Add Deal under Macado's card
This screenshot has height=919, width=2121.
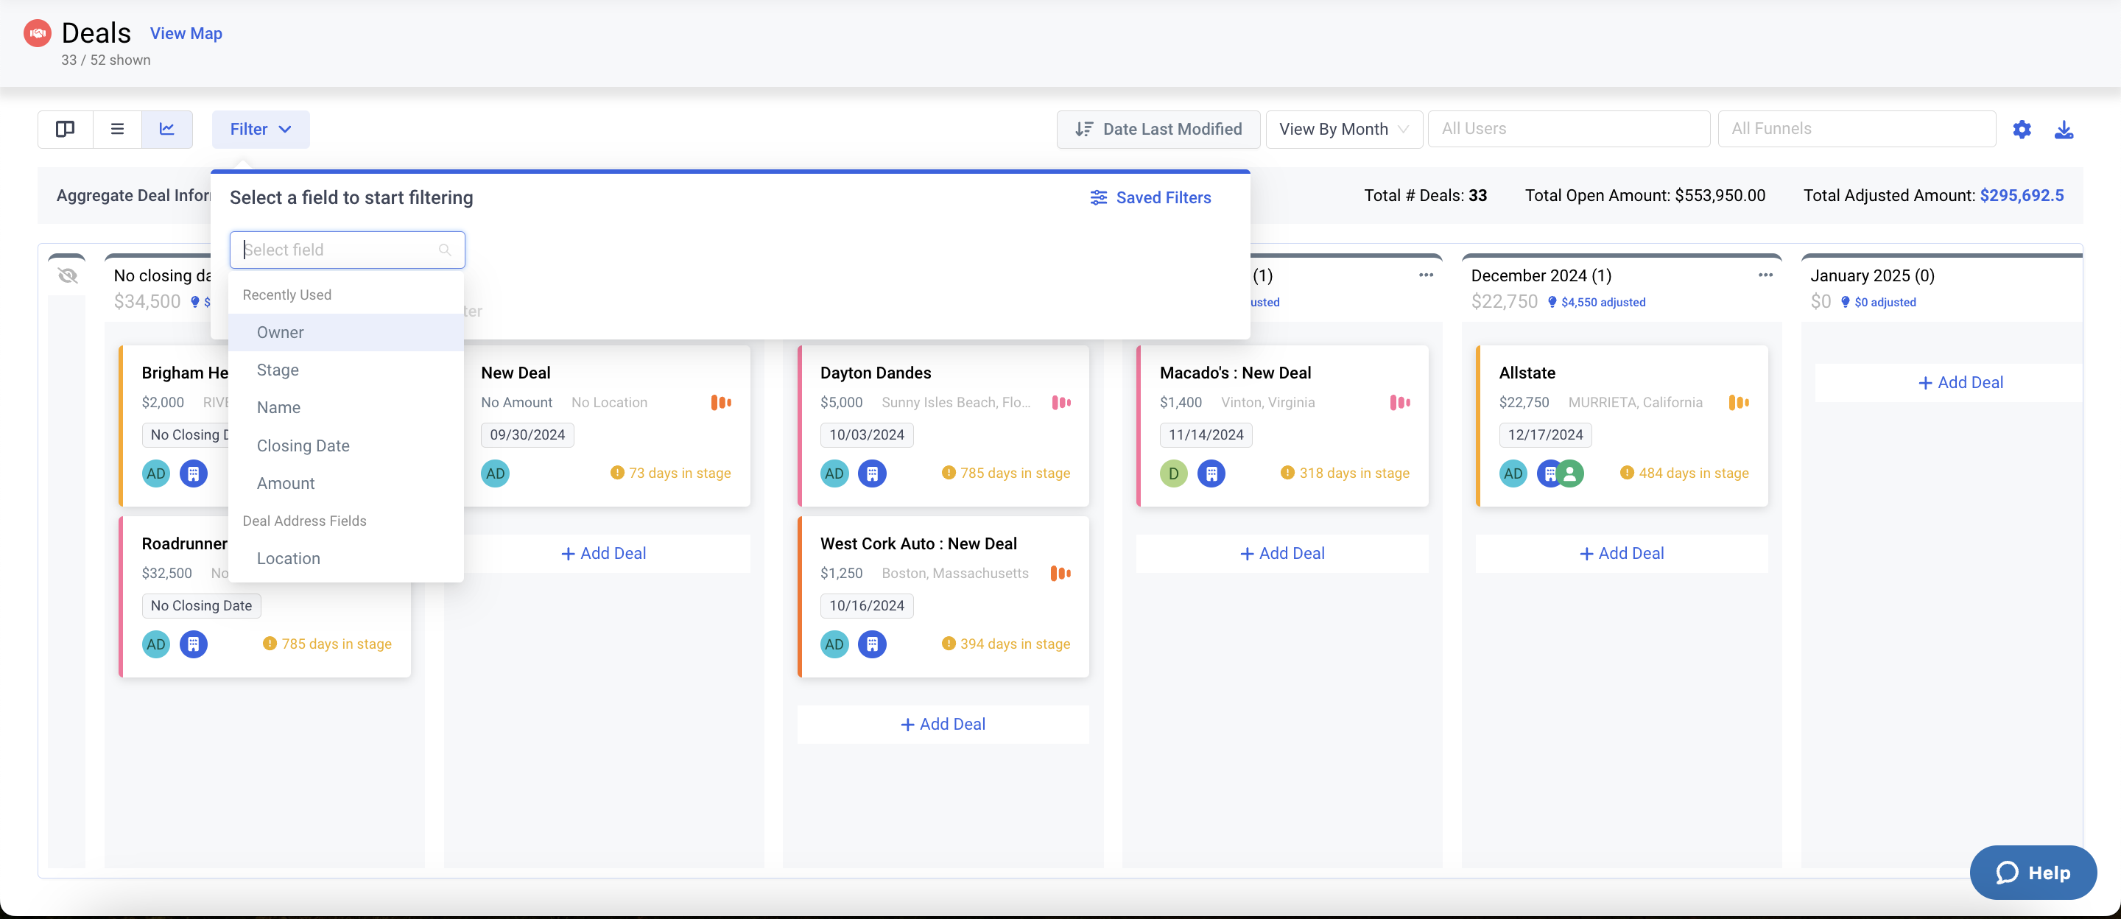(1282, 553)
